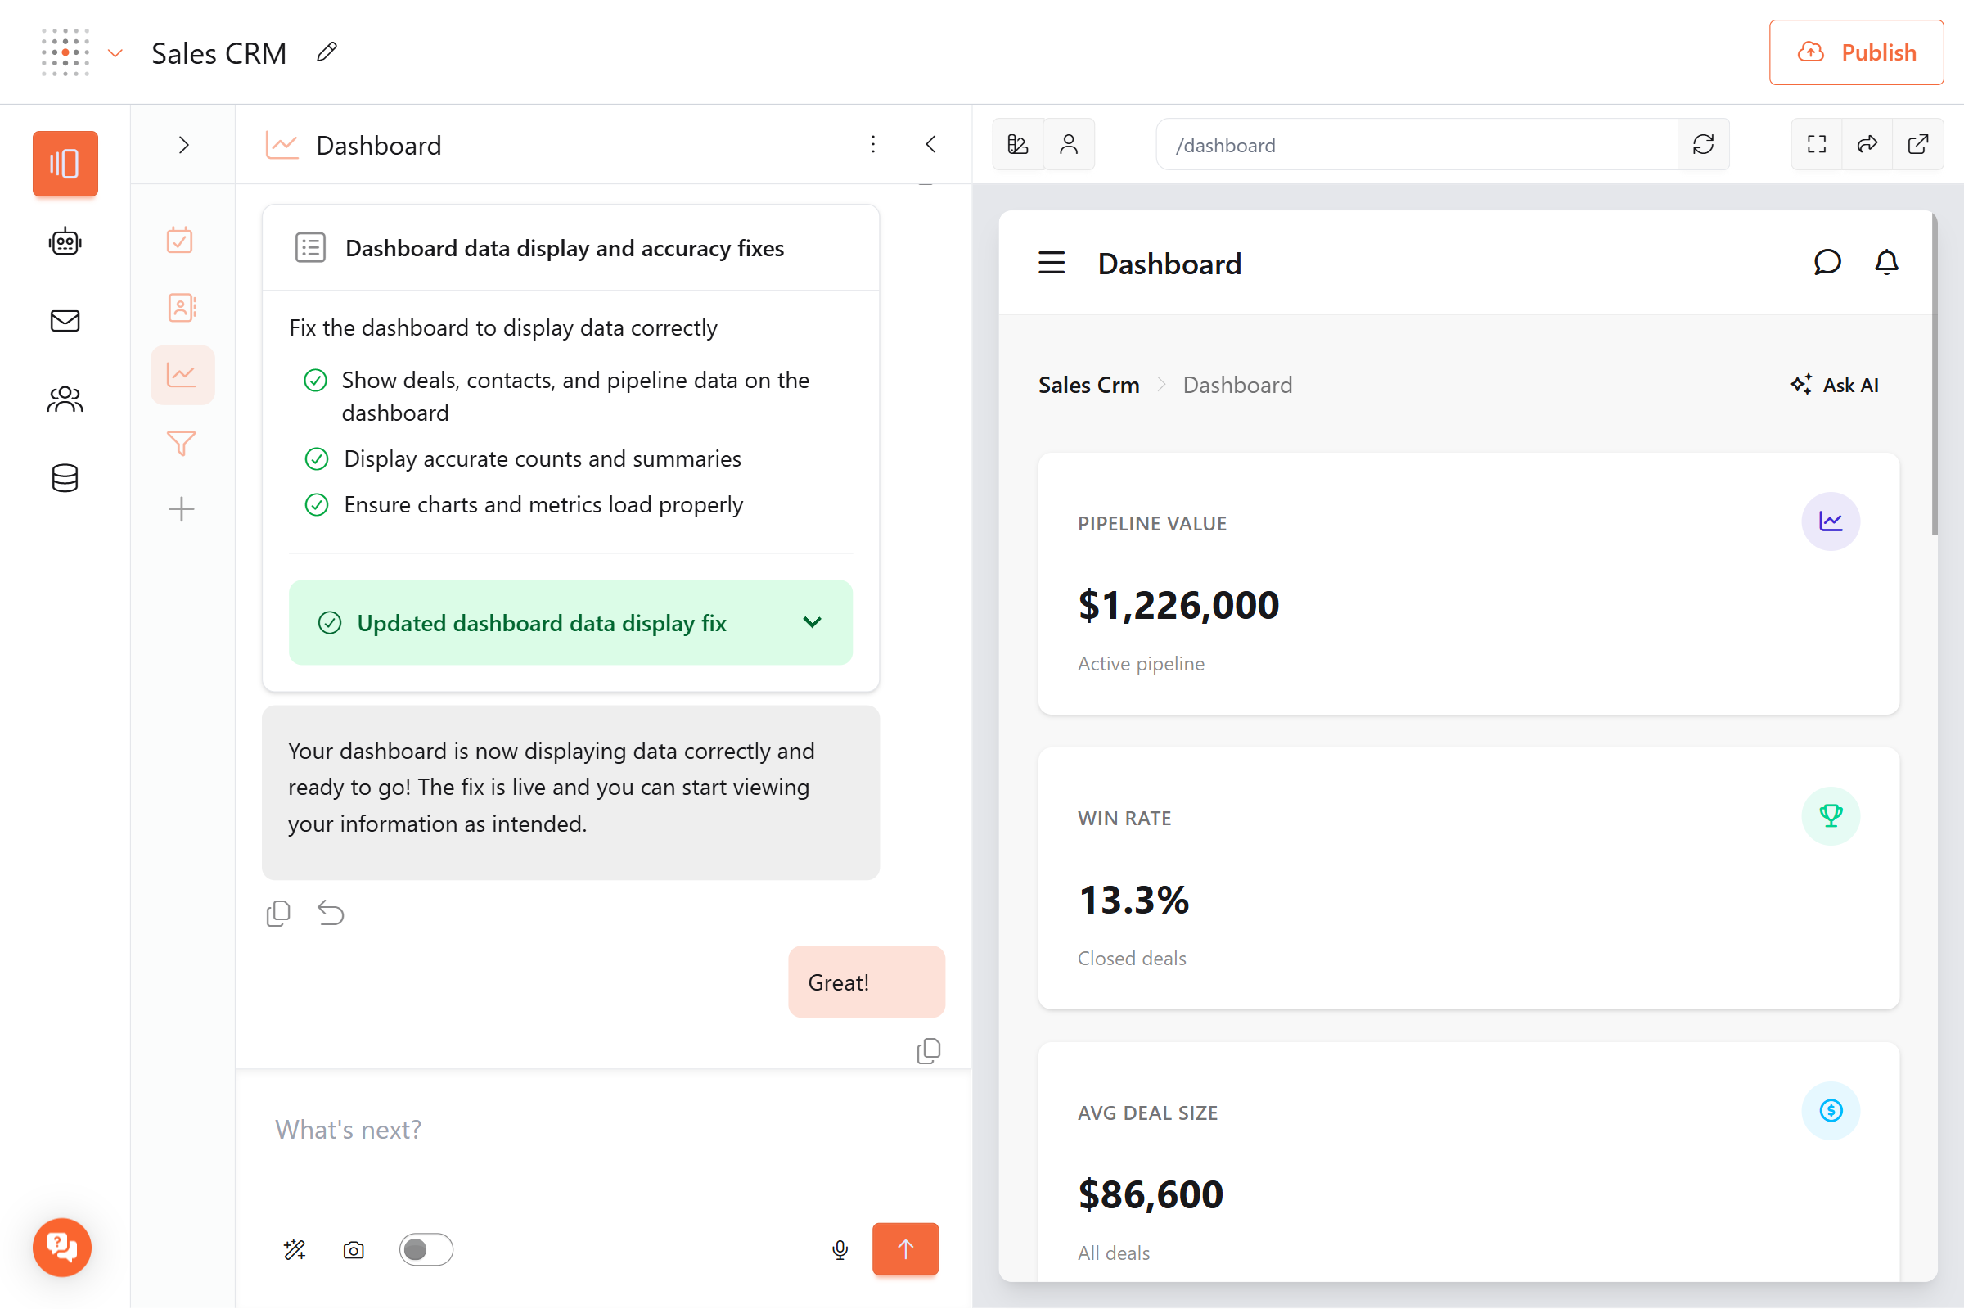The height and width of the screenshot is (1309, 1964).
Task: Click the Publish button
Action: (1855, 52)
